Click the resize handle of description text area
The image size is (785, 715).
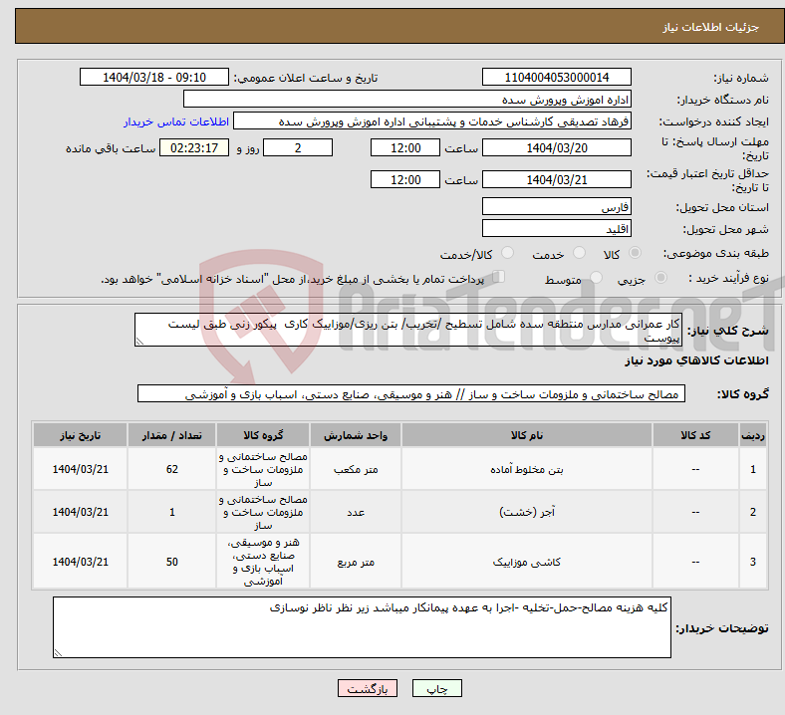click(139, 342)
